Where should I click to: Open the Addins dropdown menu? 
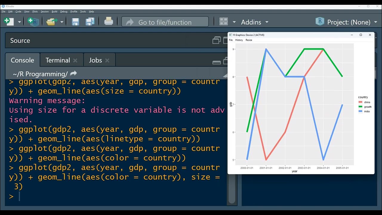(x=255, y=22)
